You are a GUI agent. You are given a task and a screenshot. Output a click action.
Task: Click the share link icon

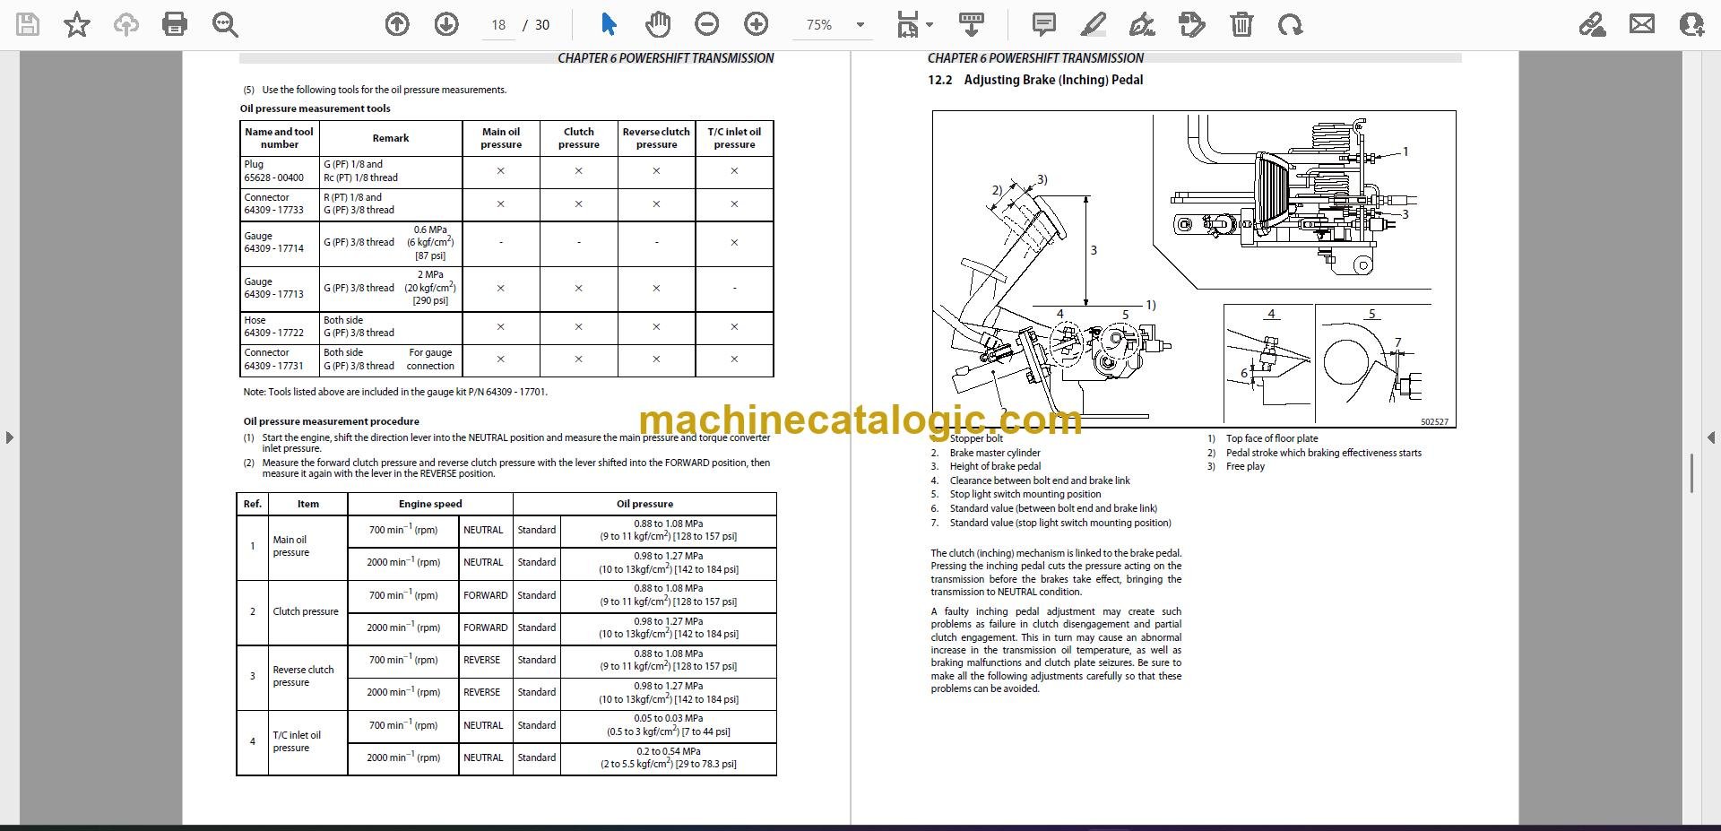(1592, 24)
